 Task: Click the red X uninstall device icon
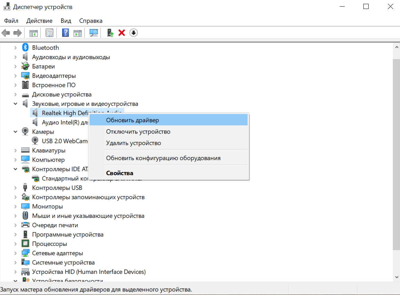pyautogui.click(x=122, y=33)
